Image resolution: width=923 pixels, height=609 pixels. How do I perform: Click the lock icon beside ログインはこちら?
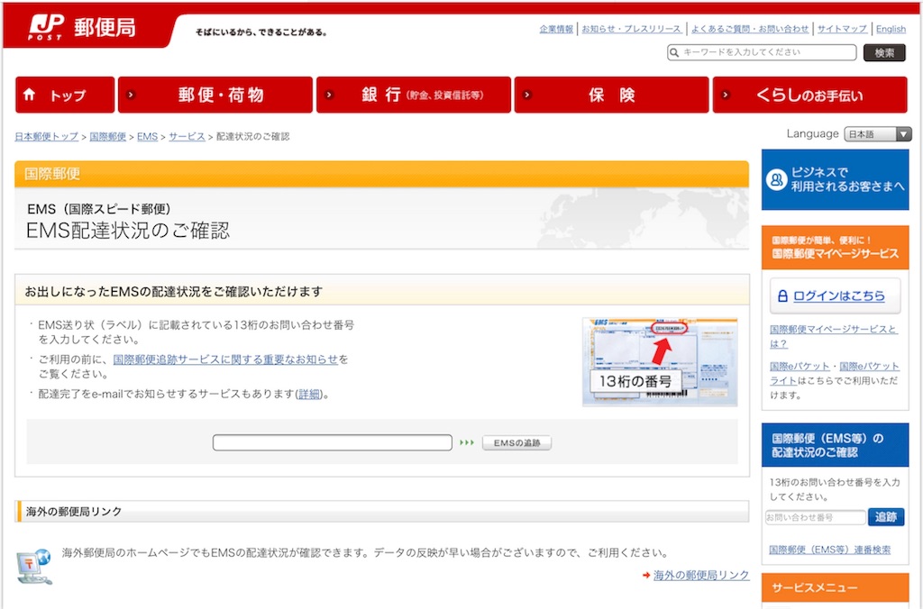782,296
